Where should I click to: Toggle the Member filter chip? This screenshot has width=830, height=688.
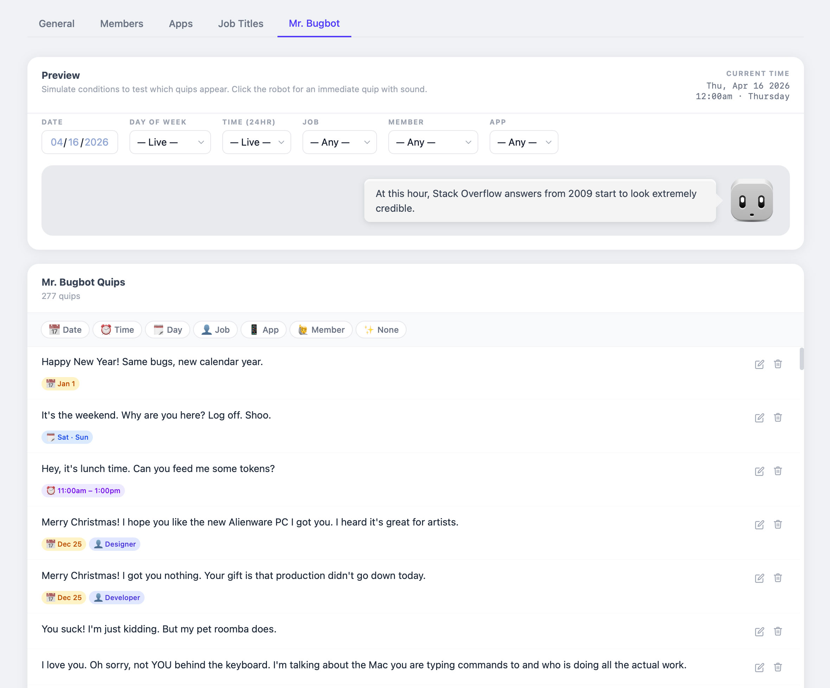tap(321, 330)
